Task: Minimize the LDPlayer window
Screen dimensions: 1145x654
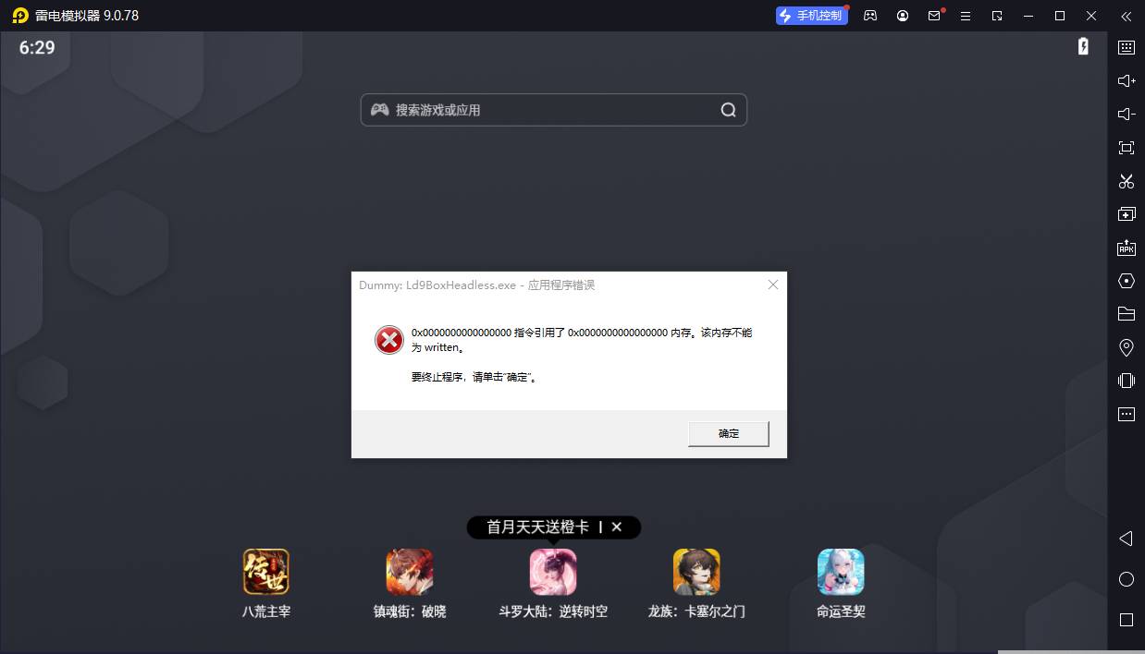Action: [1029, 16]
